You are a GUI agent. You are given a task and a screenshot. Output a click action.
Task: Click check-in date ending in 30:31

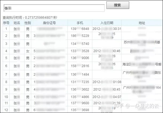coord(107,29)
